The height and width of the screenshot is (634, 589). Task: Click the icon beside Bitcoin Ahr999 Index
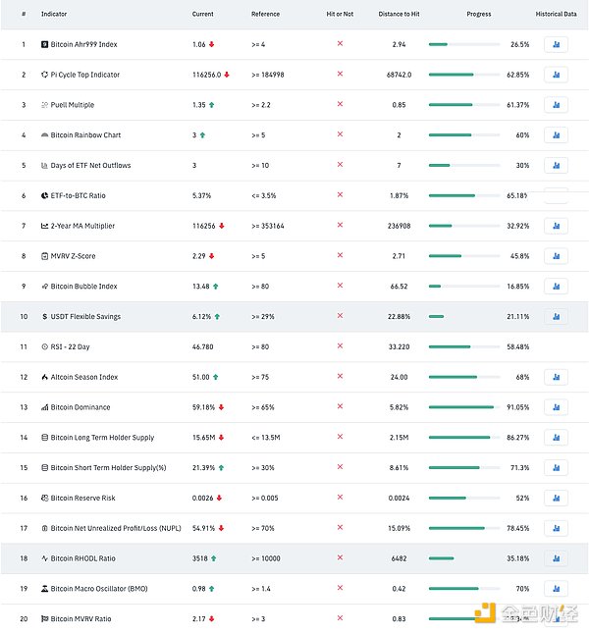pos(44,44)
